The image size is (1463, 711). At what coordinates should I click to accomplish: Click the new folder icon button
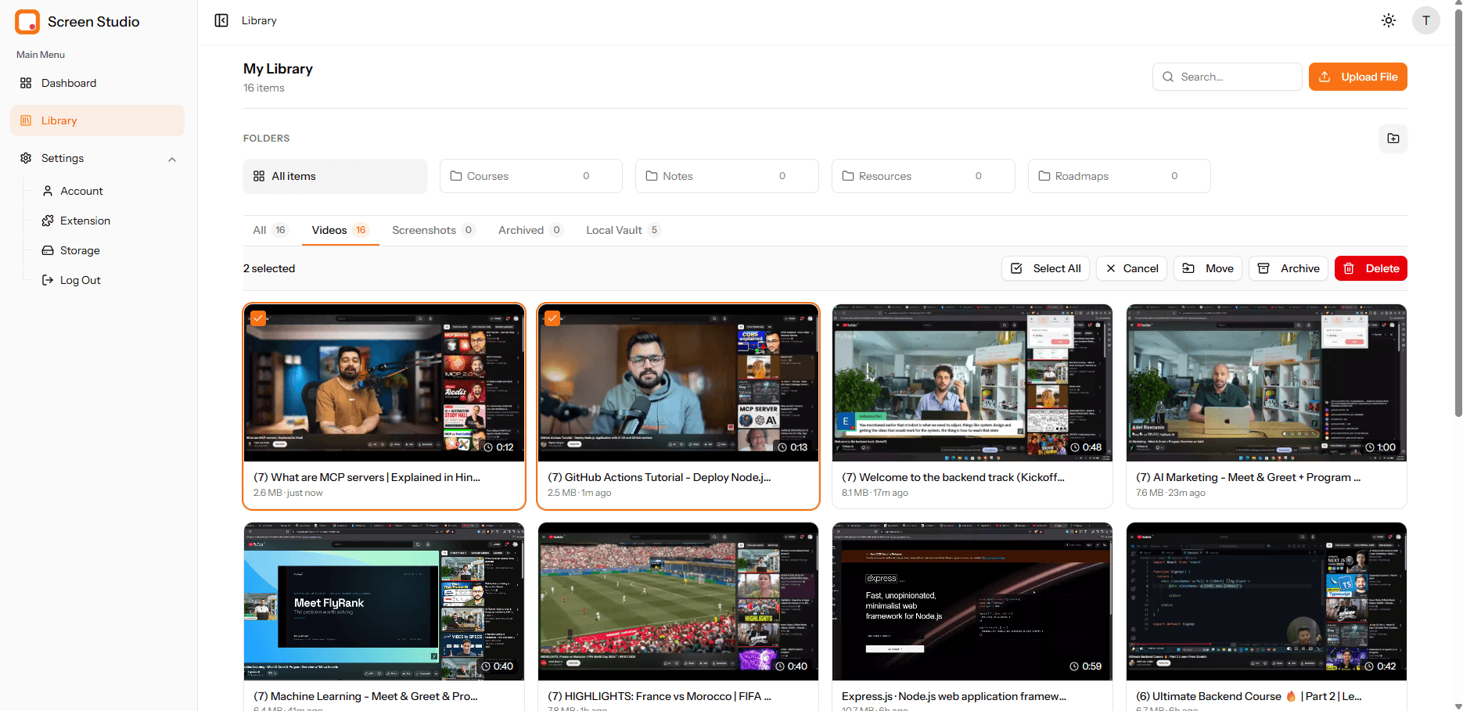click(1393, 138)
